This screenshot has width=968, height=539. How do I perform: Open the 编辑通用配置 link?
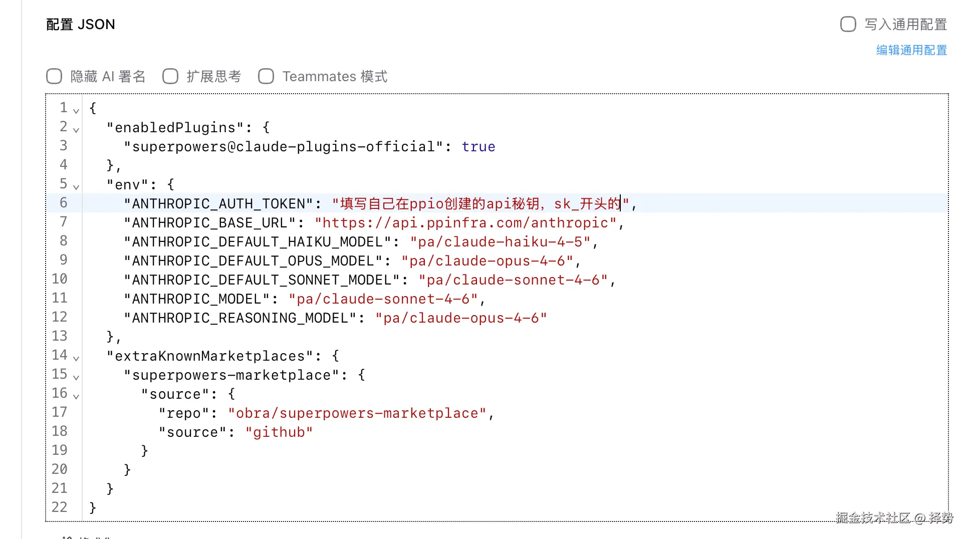coord(911,50)
